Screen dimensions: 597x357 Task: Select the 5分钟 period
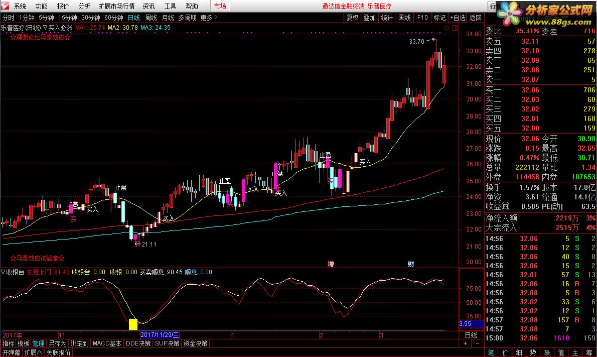46,18
